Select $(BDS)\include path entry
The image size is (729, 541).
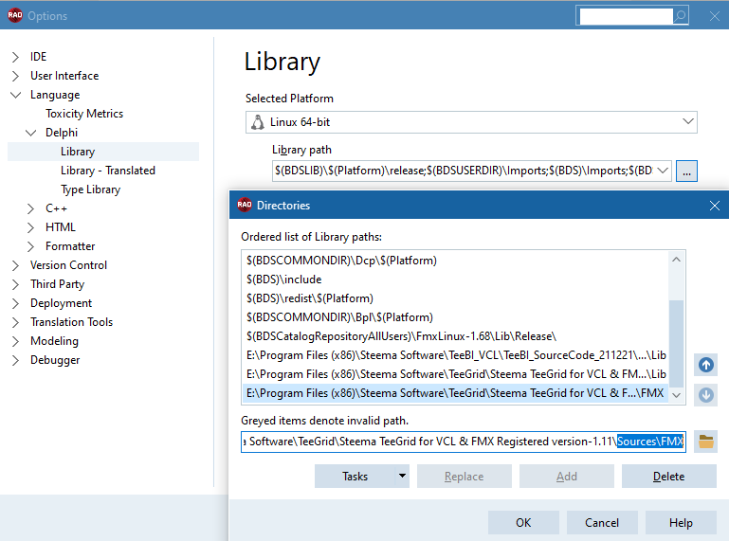455,280
